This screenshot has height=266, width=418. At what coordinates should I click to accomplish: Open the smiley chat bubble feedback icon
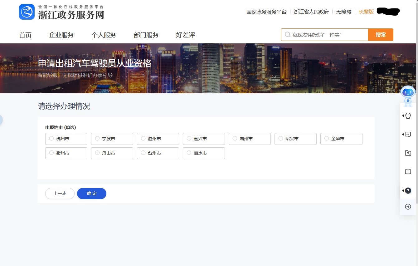[x=408, y=135]
